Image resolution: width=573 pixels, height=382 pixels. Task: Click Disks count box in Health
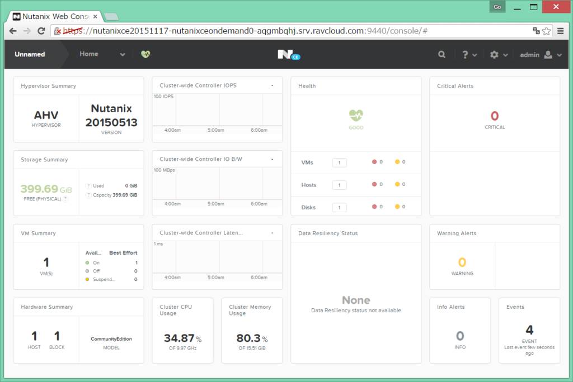tap(340, 208)
